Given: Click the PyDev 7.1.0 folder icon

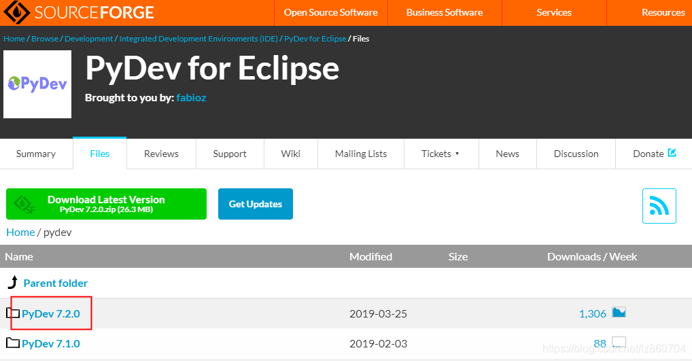Looking at the screenshot, I should 13,343.
